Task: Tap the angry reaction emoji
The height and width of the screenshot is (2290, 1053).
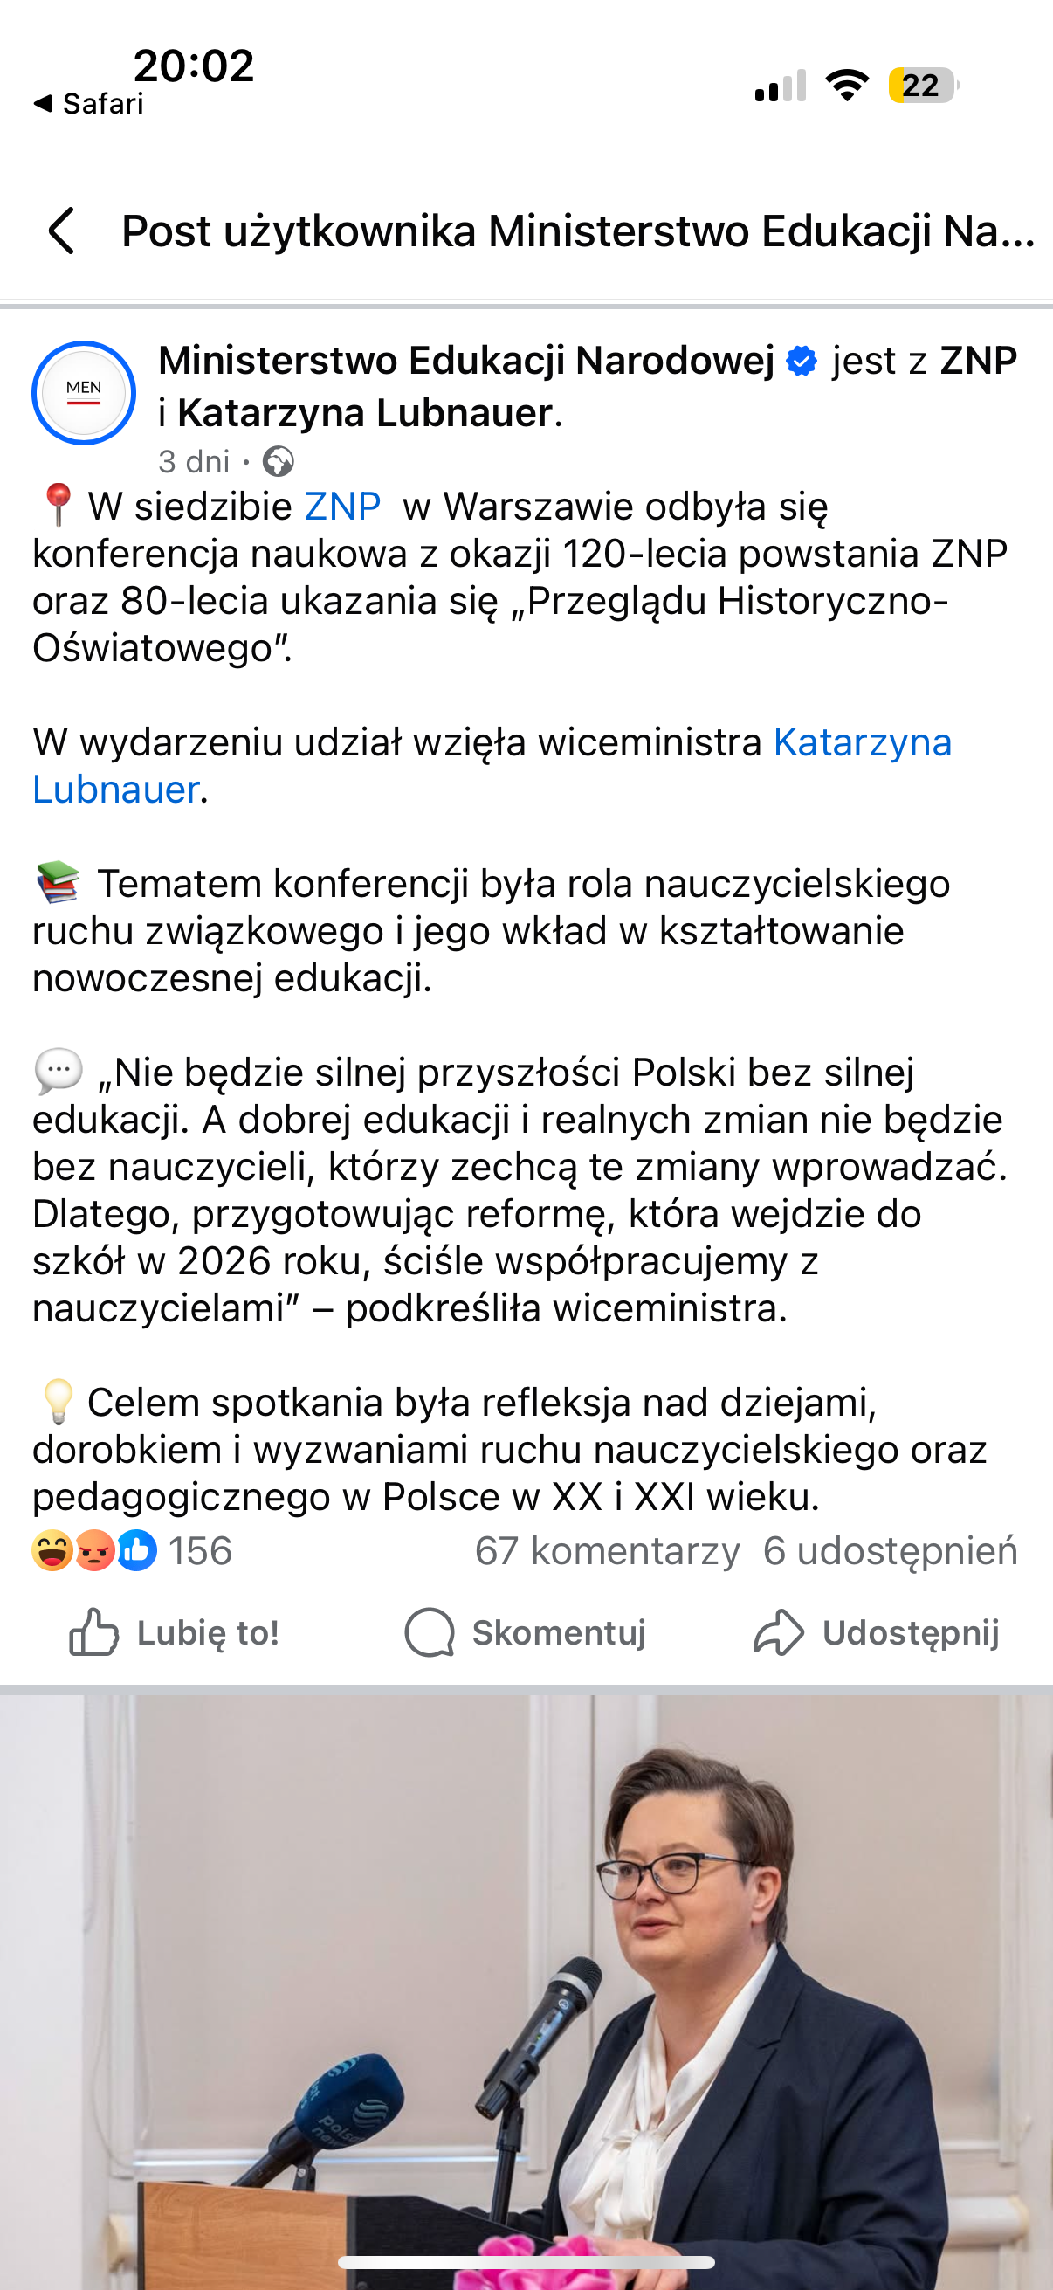Action: pos(94,1551)
